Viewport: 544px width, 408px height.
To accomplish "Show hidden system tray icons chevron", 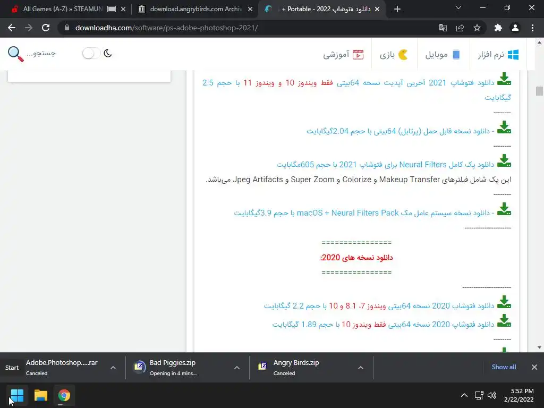I will tap(464, 395).
